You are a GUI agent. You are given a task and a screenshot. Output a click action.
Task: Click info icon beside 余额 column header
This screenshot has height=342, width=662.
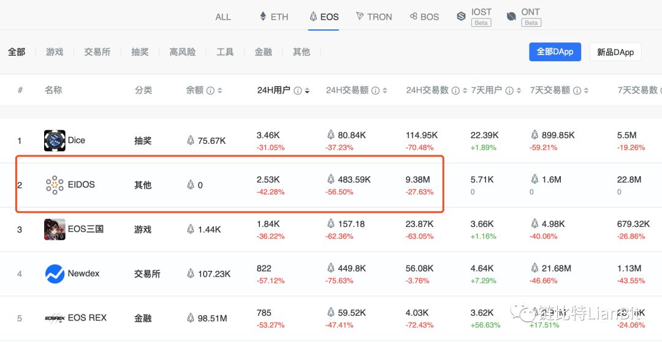210,91
